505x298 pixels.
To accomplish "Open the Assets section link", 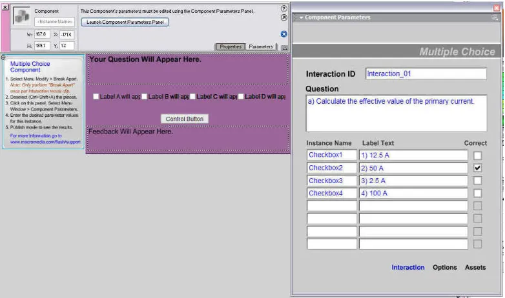I will [475, 268].
